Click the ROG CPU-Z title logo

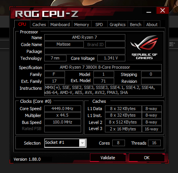[47, 14]
